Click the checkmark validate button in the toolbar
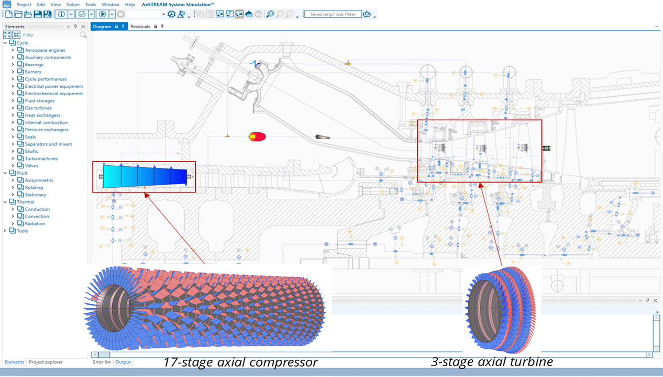This screenshot has height=377, width=663. tap(82, 14)
